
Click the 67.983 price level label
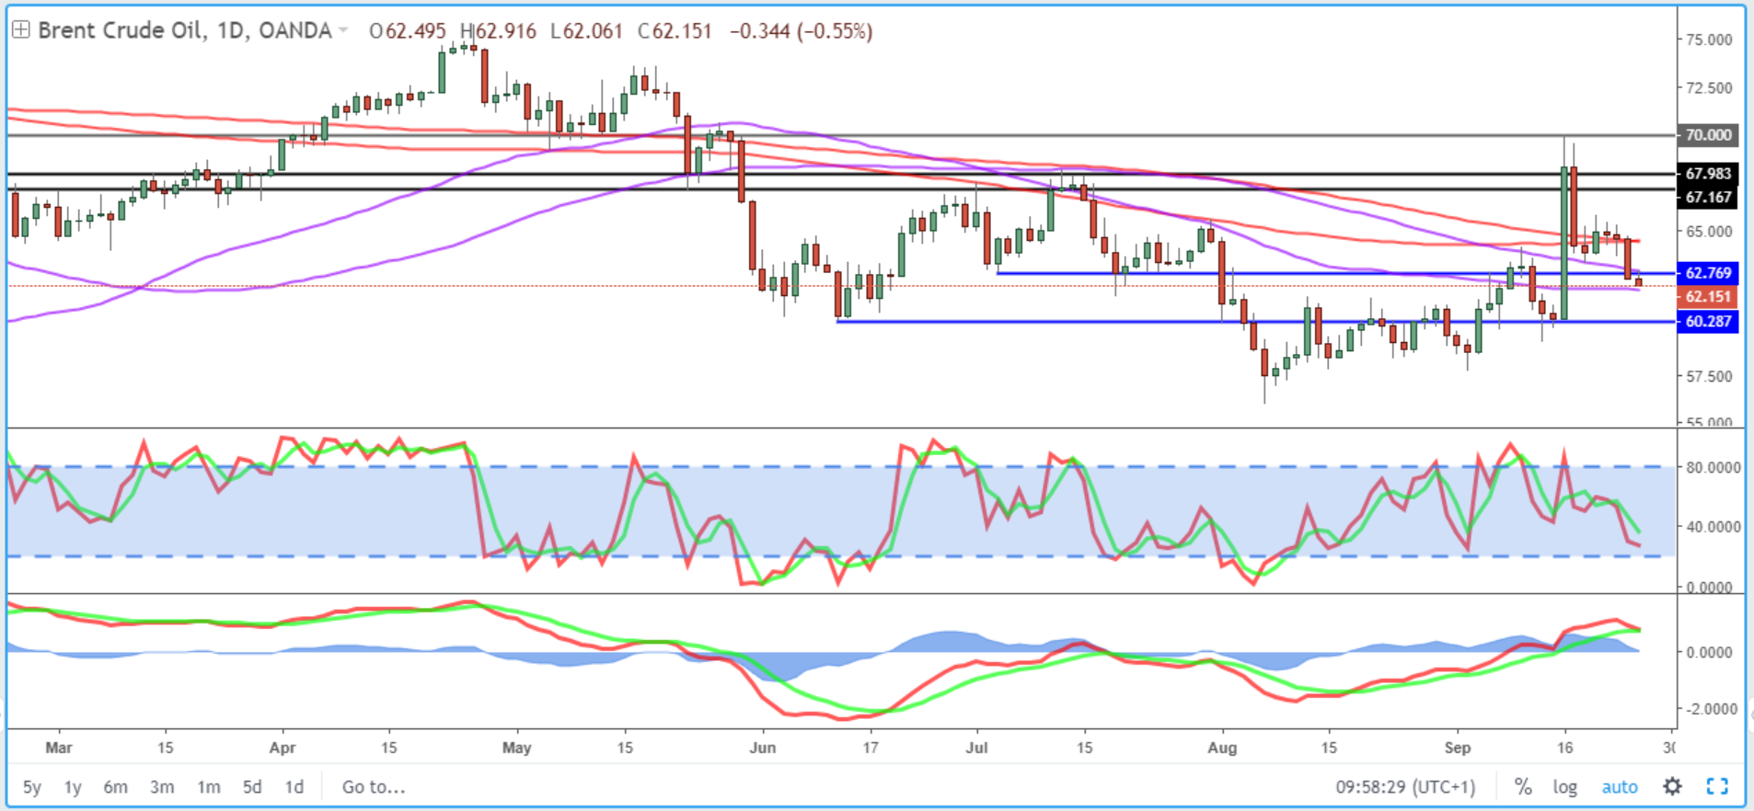[1708, 174]
